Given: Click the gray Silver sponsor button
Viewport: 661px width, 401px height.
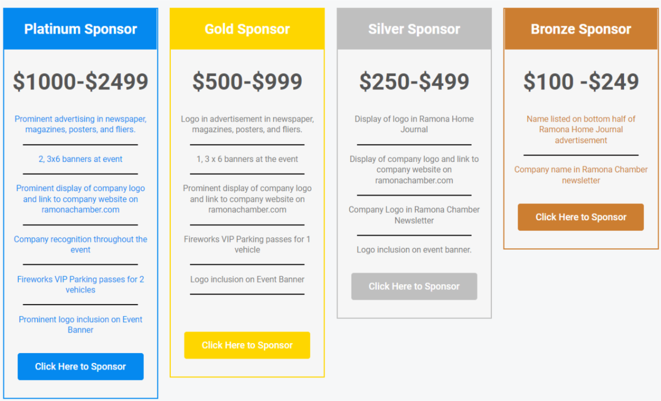Looking at the screenshot, I should click(414, 286).
